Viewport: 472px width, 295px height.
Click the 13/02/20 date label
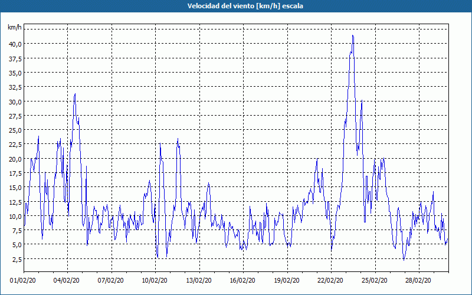click(199, 280)
